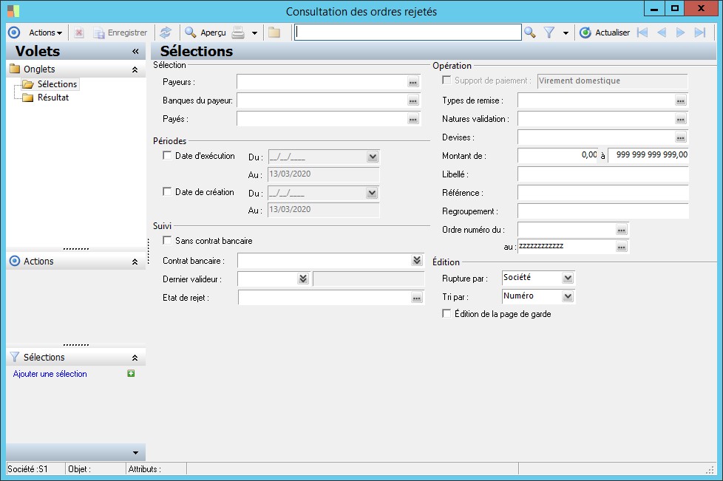The height and width of the screenshot is (481, 723).
Task: Expand the Tri par dropdown
Action: (x=567, y=296)
